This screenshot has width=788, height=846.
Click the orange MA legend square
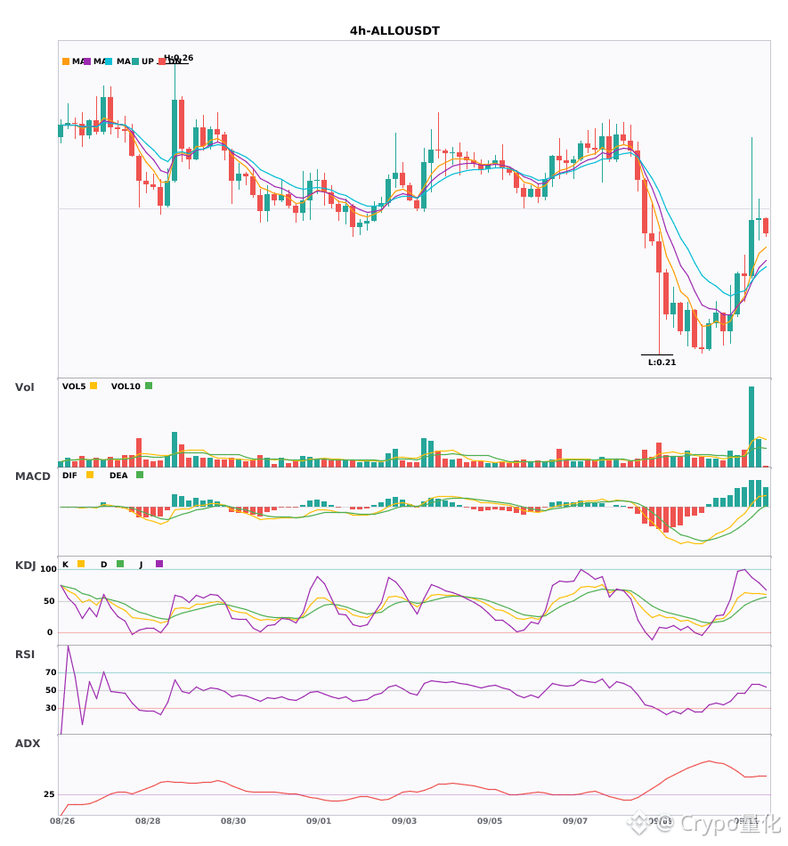coord(66,61)
